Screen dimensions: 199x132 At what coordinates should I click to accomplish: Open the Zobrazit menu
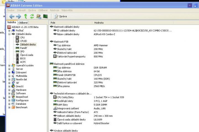(x=21, y=10)
